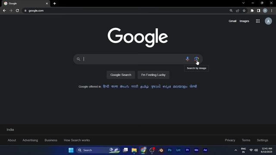Screen dimensions: 276x155
Task: Share this page from address bar
Action: click(238, 10)
